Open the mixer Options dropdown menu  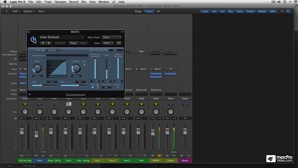(x=29, y=11)
